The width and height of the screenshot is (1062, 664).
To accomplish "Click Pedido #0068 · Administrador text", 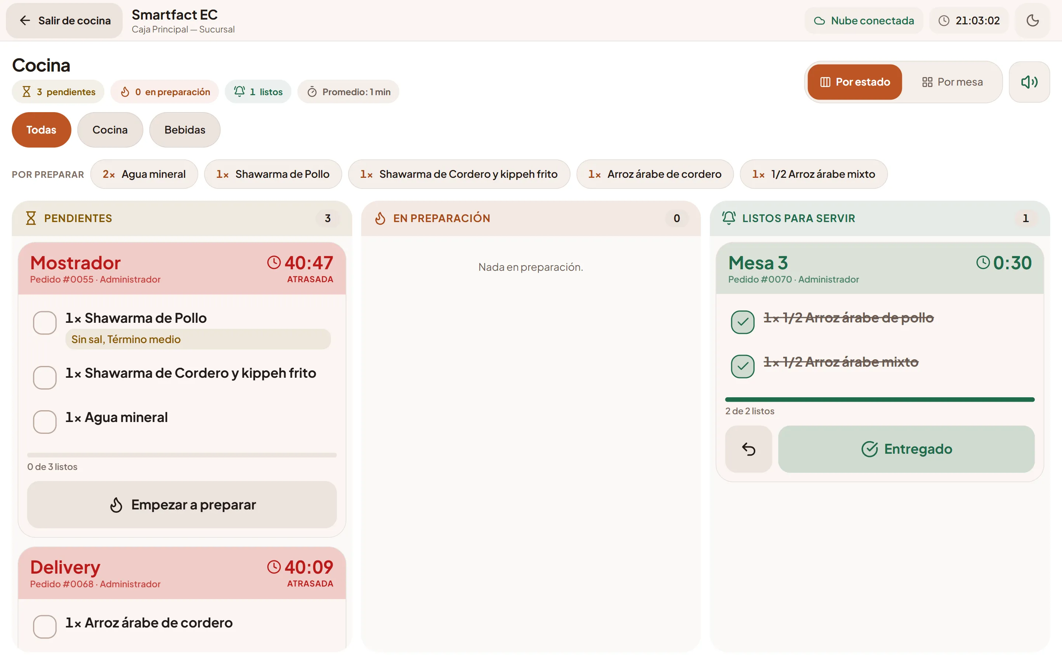I will pyautogui.click(x=95, y=584).
